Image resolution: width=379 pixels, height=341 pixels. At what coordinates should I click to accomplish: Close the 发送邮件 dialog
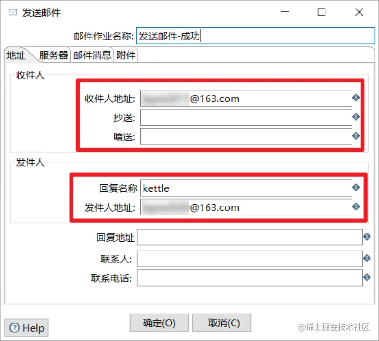pyautogui.click(x=359, y=12)
